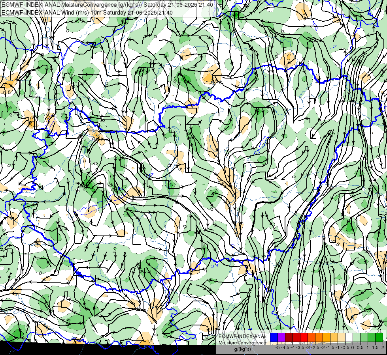Click the blue swatch in the legend

(x=274, y=337)
